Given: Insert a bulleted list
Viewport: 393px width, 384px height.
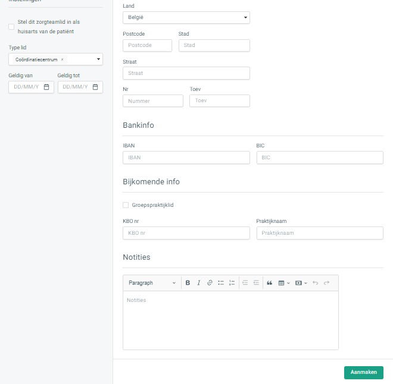Looking at the screenshot, I should tap(221, 283).
